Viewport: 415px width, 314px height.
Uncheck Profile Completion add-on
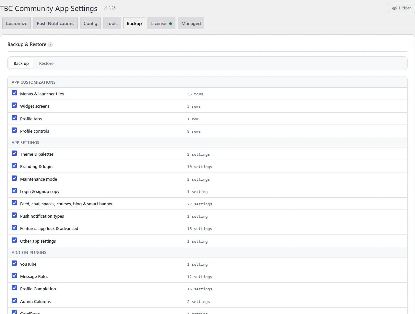(x=14, y=288)
